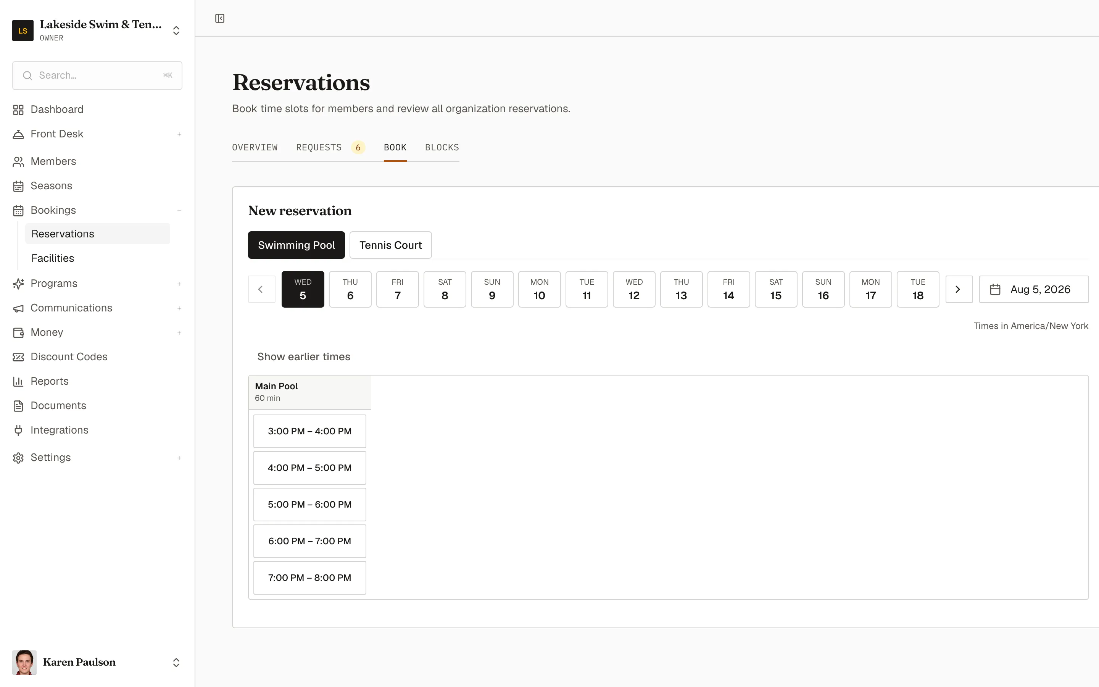Click the Integrations plug icon

pyautogui.click(x=18, y=430)
